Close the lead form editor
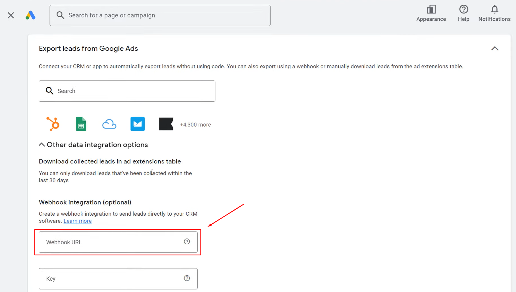Image resolution: width=516 pixels, height=292 pixels. [11, 15]
